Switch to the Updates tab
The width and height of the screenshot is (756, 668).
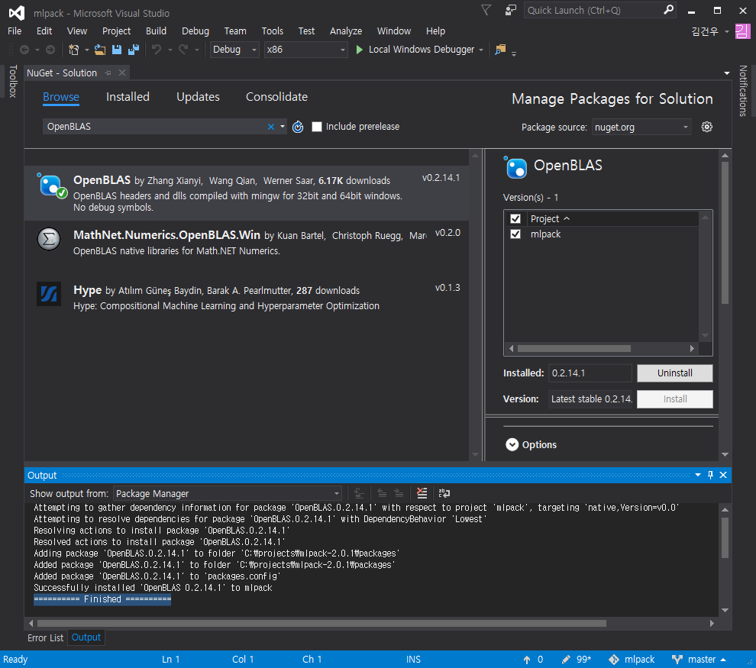198,97
